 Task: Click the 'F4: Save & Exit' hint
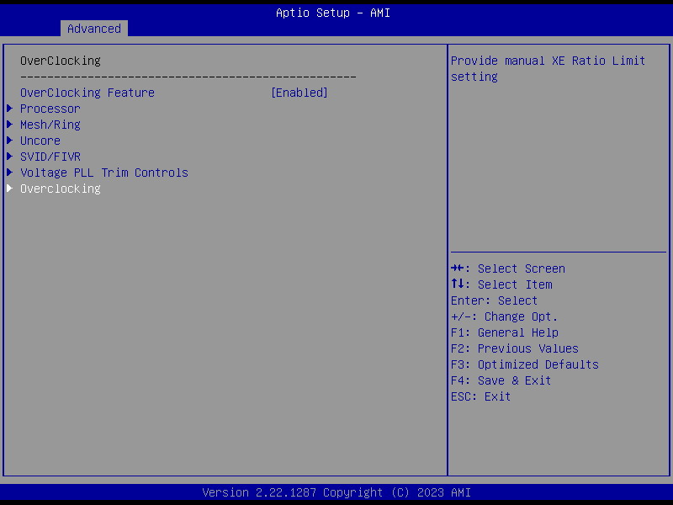(501, 380)
